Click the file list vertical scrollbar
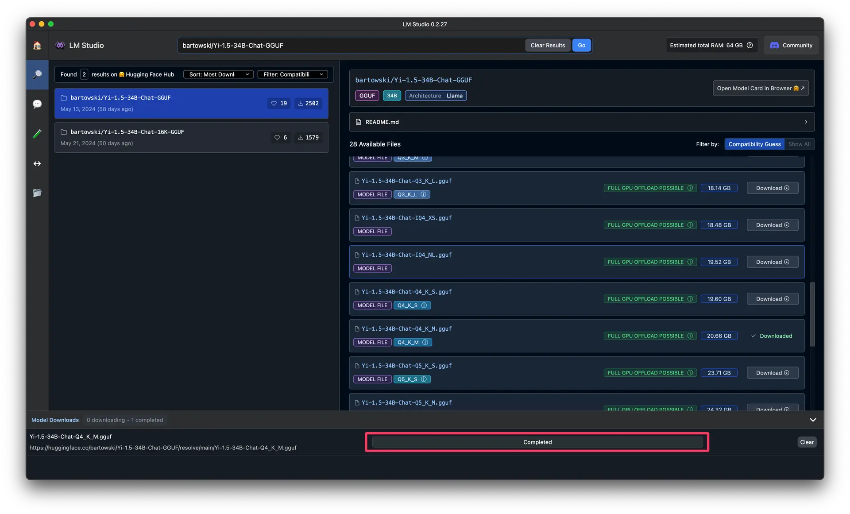Screen dimensions: 850x514 812,314
